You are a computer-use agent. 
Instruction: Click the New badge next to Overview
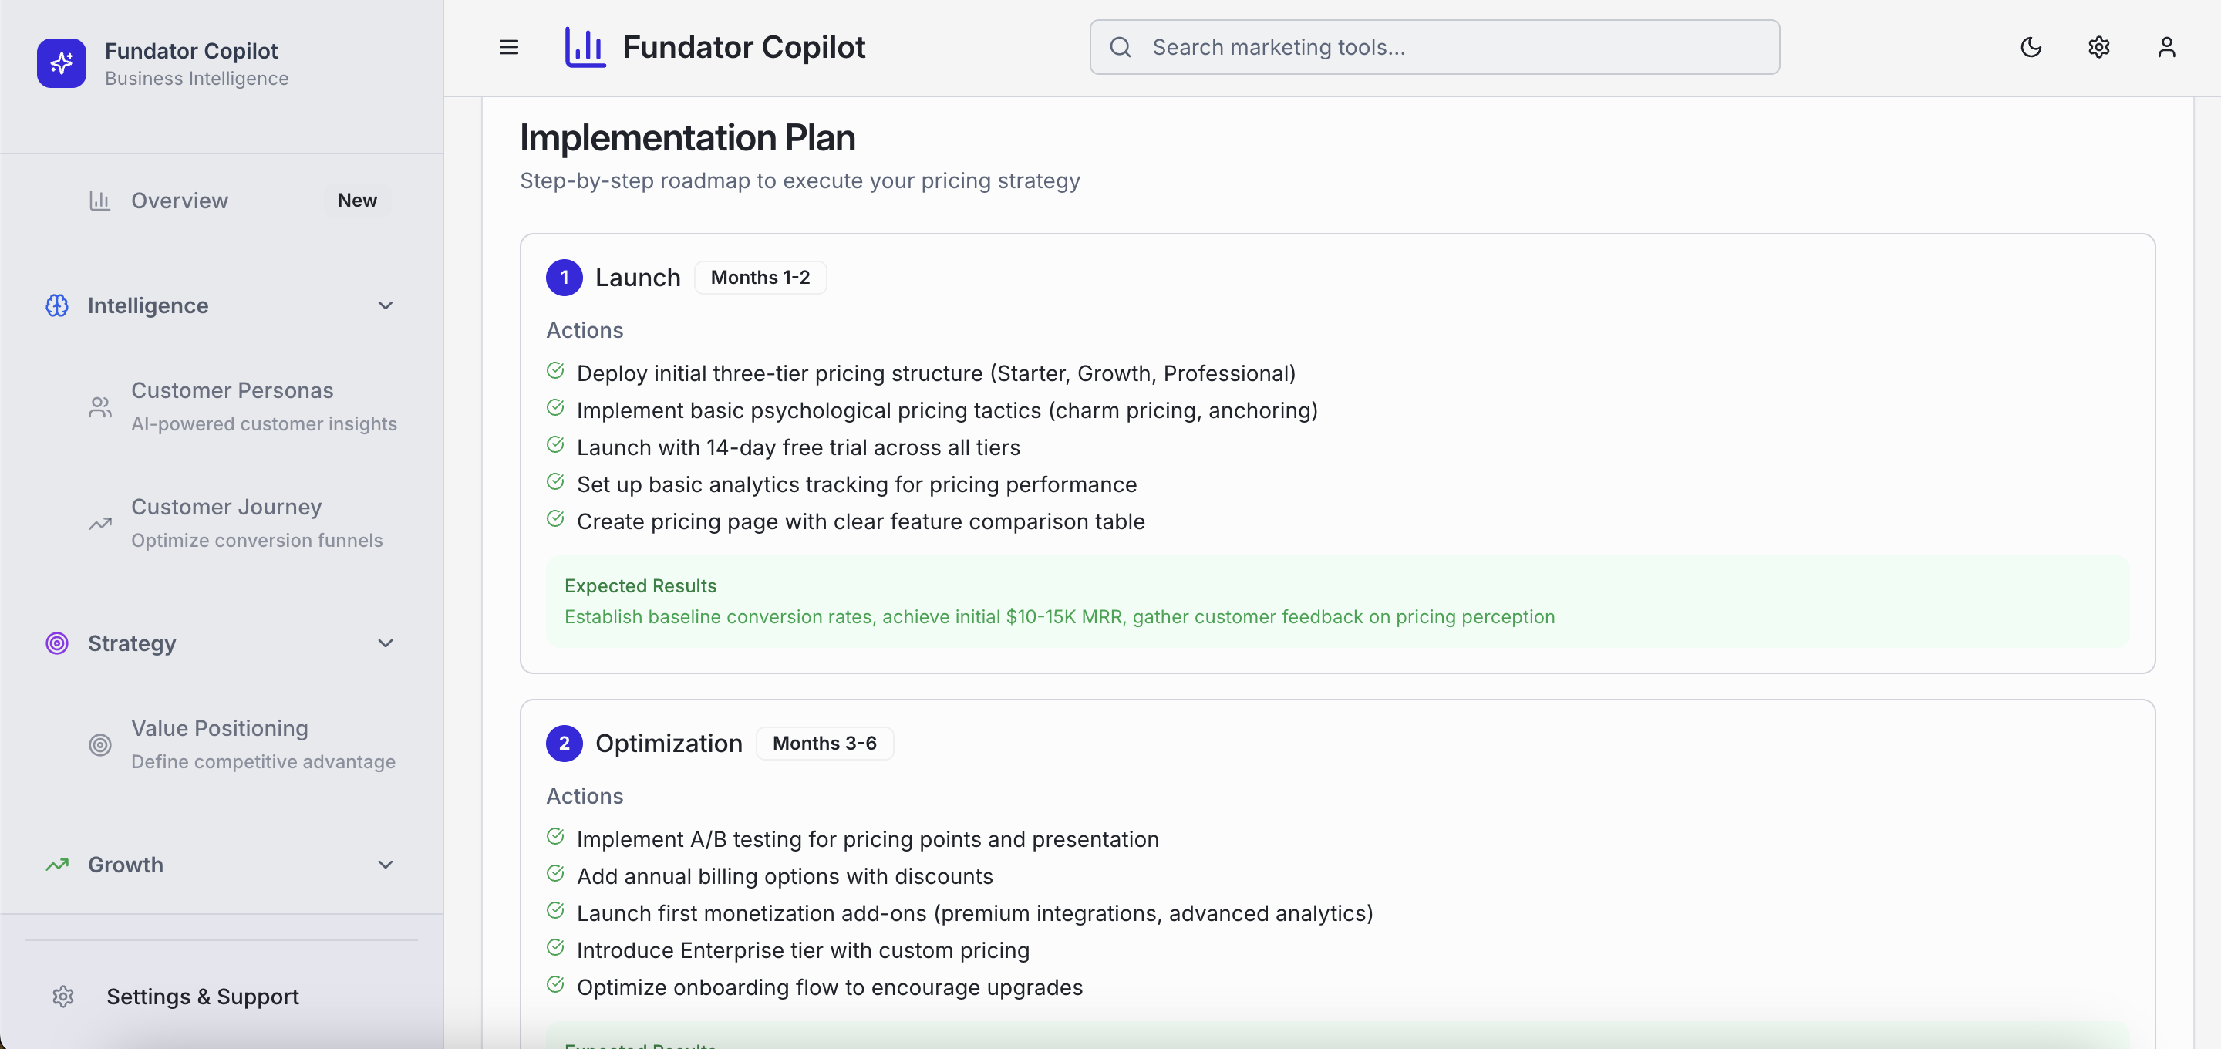click(x=357, y=200)
